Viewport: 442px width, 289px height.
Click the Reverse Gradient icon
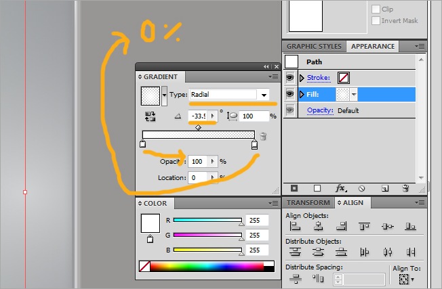(150, 116)
